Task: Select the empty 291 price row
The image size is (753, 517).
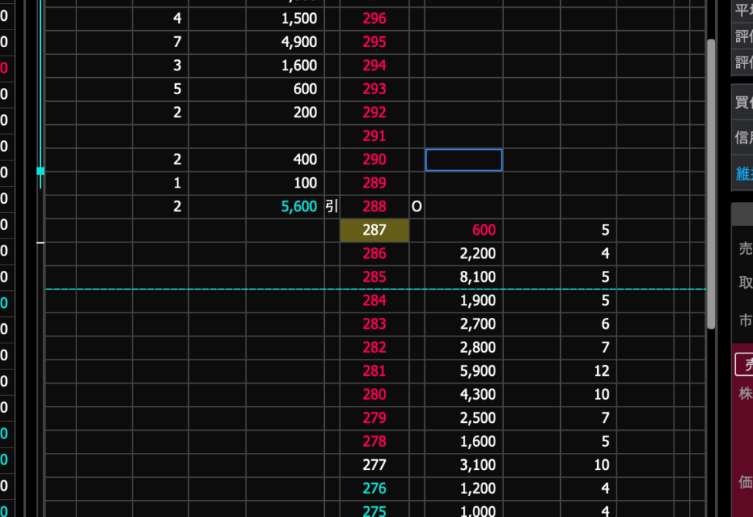Action: [x=374, y=137]
